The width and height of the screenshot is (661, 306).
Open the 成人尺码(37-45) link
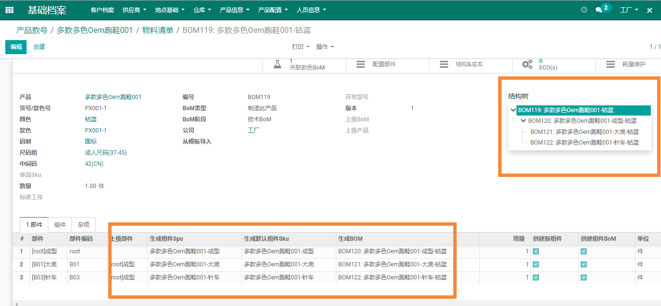coord(106,153)
